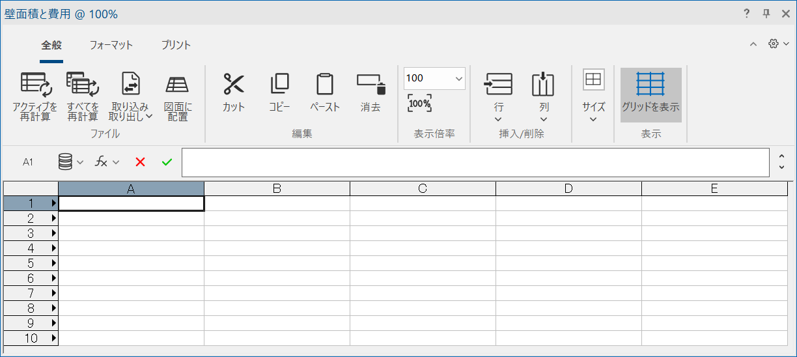Toggle the グリッドを表示 button
Screen dimensions: 797x357
tap(650, 95)
